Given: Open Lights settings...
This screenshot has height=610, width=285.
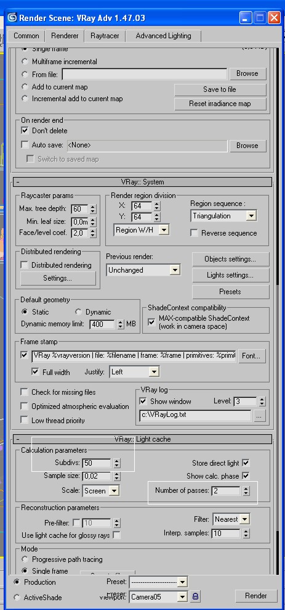Looking at the screenshot, I should point(230,276).
